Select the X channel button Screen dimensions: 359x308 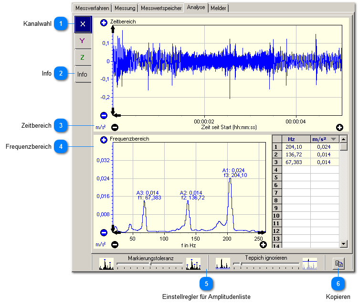(x=83, y=23)
